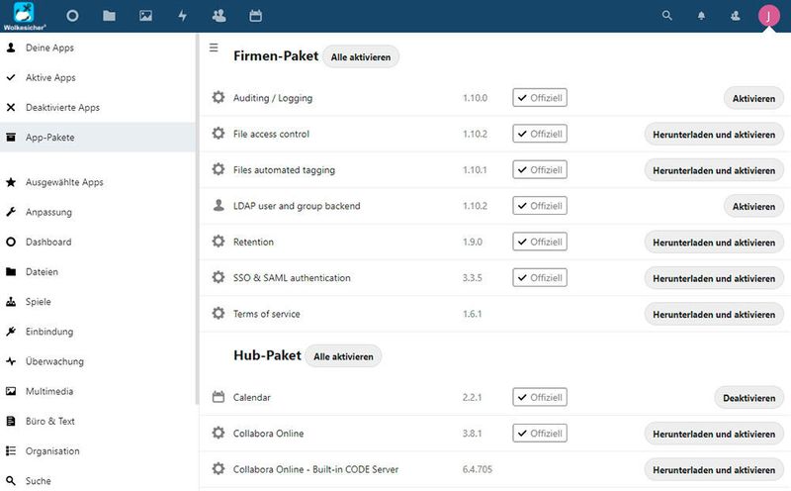Open Multimedia category
791x491 pixels.
98,391
